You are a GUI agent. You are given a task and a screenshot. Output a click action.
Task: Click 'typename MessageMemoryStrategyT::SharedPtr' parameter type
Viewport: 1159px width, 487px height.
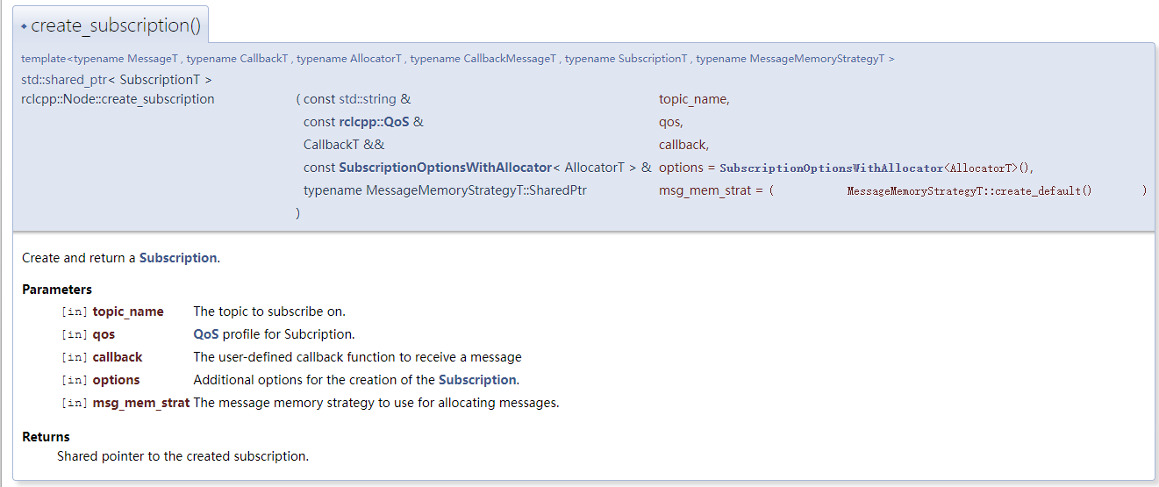(445, 190)
